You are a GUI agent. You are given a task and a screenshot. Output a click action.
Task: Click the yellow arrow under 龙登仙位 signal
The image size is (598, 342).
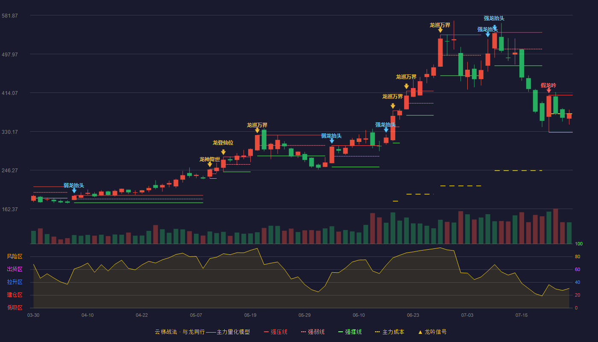coord(223,152)
